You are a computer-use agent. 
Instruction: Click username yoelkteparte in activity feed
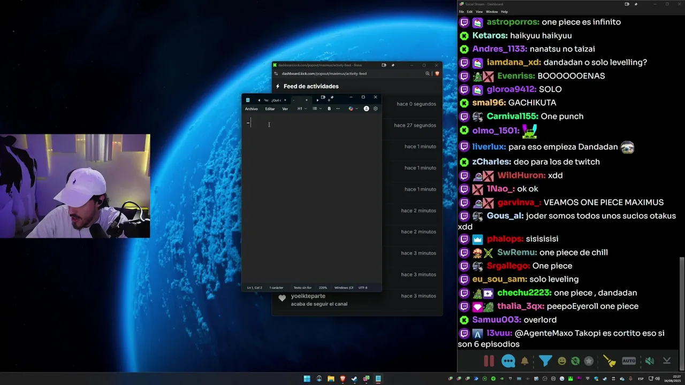tap(308, 296)
